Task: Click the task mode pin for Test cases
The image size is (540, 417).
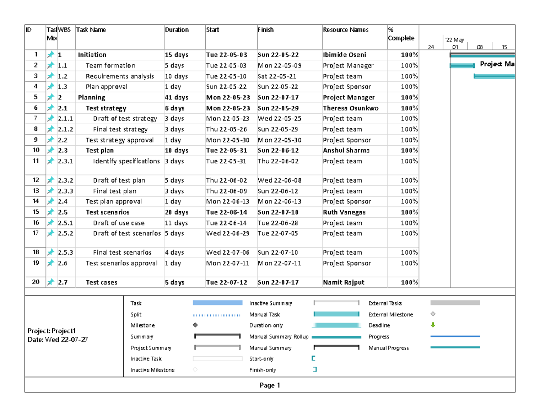Action: click(51, 282)
